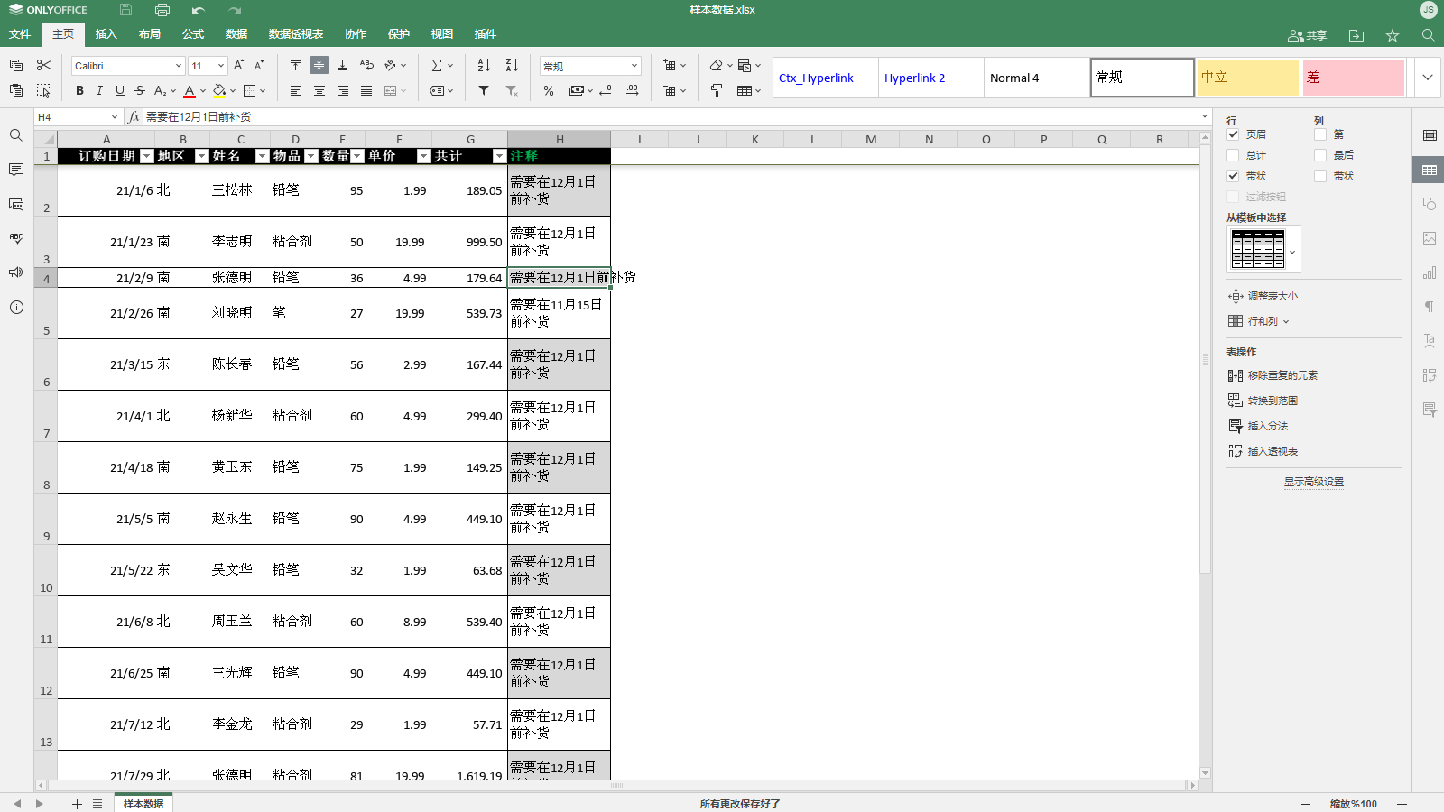The image size is (1444, 812).
Task: Switch to the 布局 Layout tab
Action: [x=150, y=34]
